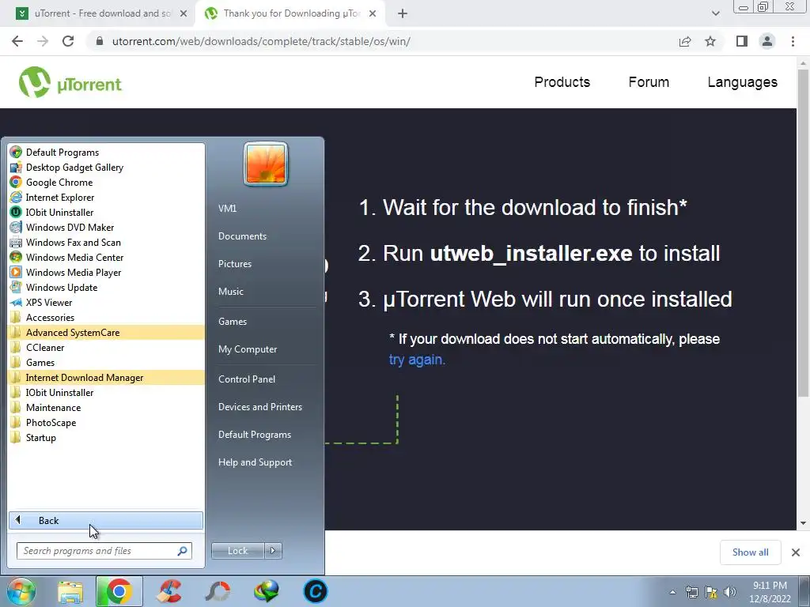Image resolution: width=810 pixels, height=607 pixels.
Task: Click Search programs and files box
Action: click(104, 551)
